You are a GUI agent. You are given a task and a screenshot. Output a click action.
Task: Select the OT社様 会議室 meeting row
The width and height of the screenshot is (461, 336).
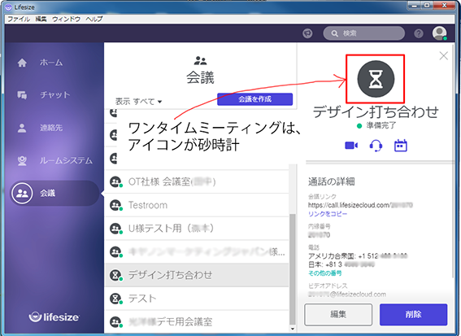[x=197, y=181]
